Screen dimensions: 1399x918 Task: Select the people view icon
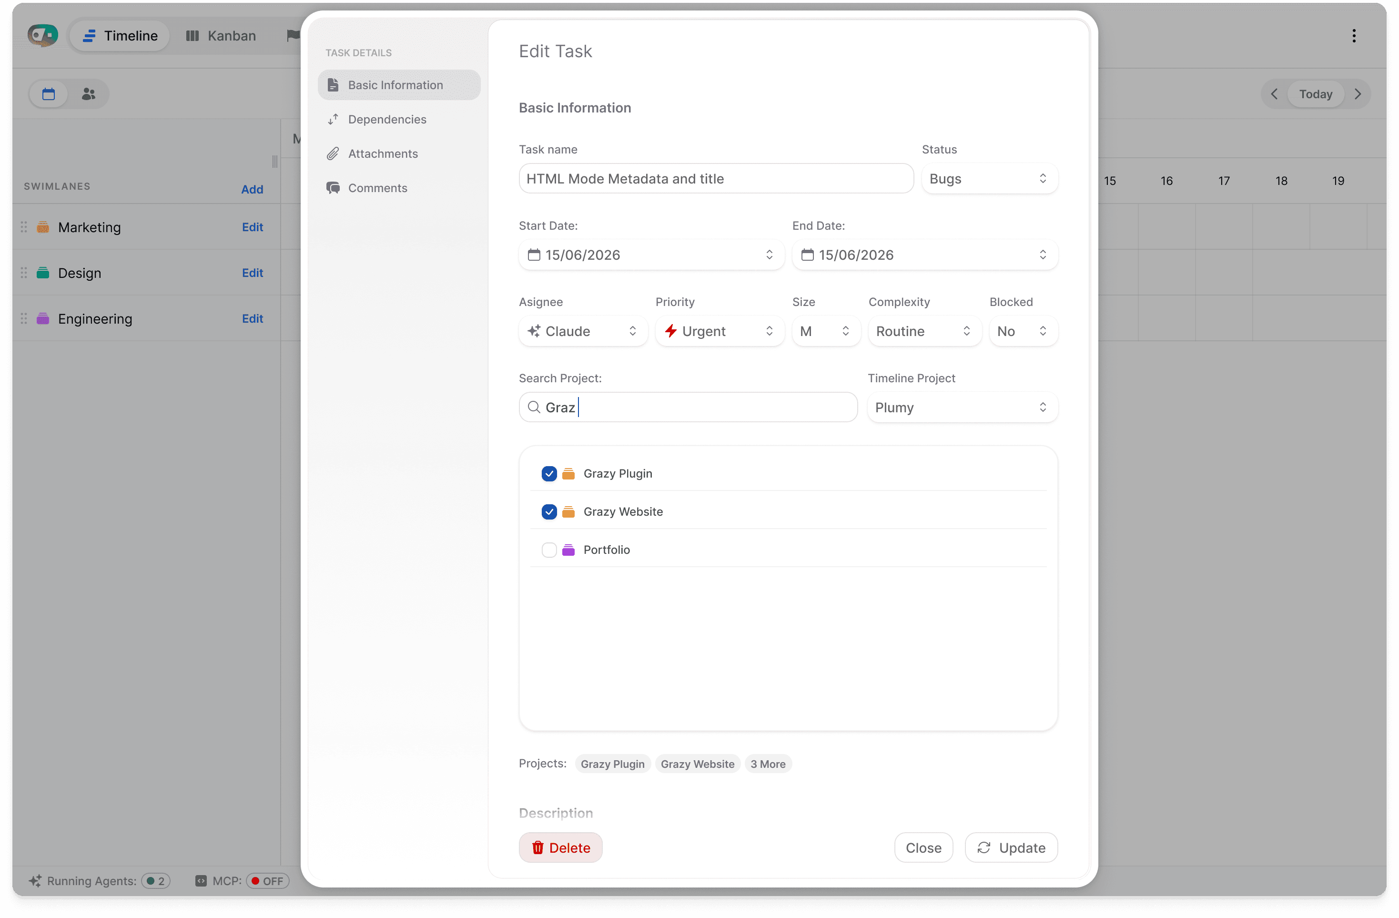[x=88, y=94]
